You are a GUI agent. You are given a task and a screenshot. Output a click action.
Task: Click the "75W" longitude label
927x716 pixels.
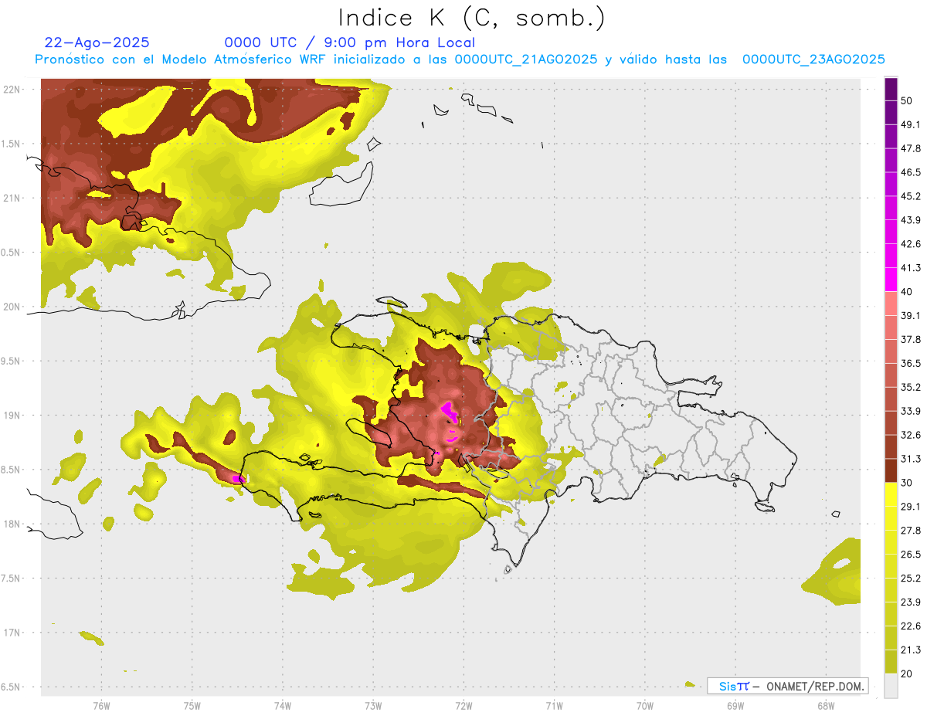tap(192, 706)
